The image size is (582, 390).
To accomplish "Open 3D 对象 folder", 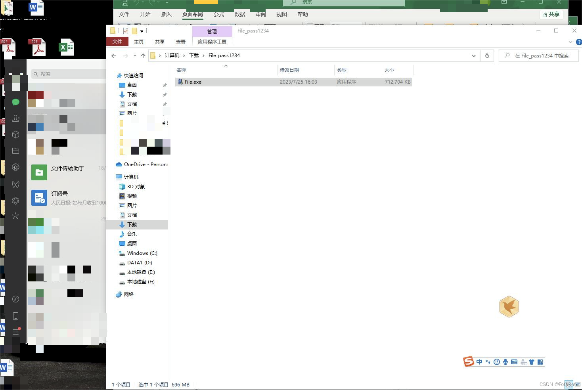I will pos(136,186).
